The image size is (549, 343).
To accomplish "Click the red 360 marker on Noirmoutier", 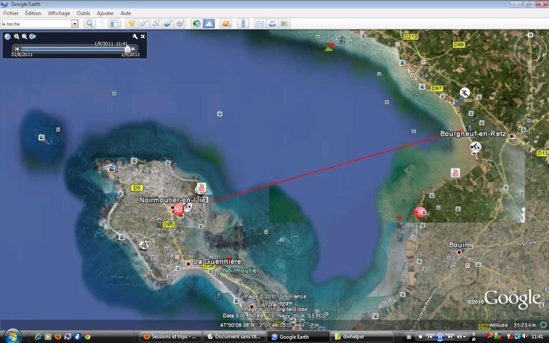I will pyautogui.click(x=178, y=210).
